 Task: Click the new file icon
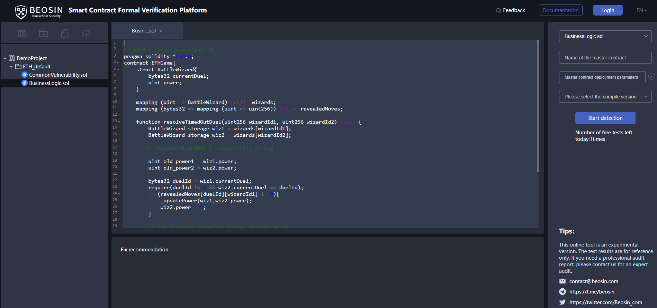point(65,33)
